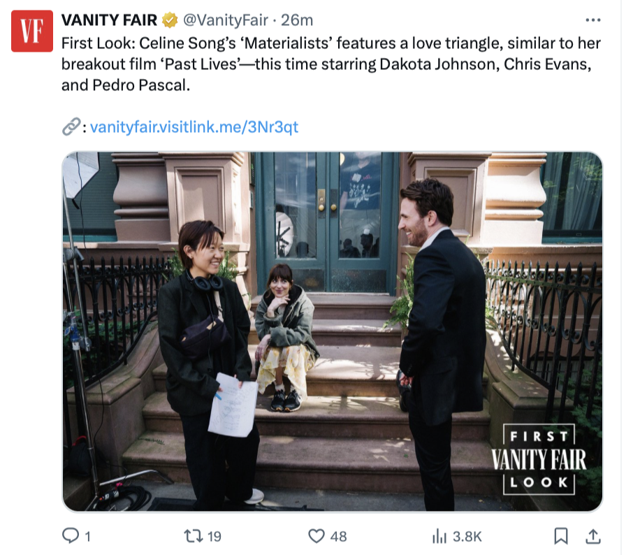Open the 26m timestamp permalink
Image resolution: width=640 pixels, height=555 pixels.
click(x=297, y=20)
